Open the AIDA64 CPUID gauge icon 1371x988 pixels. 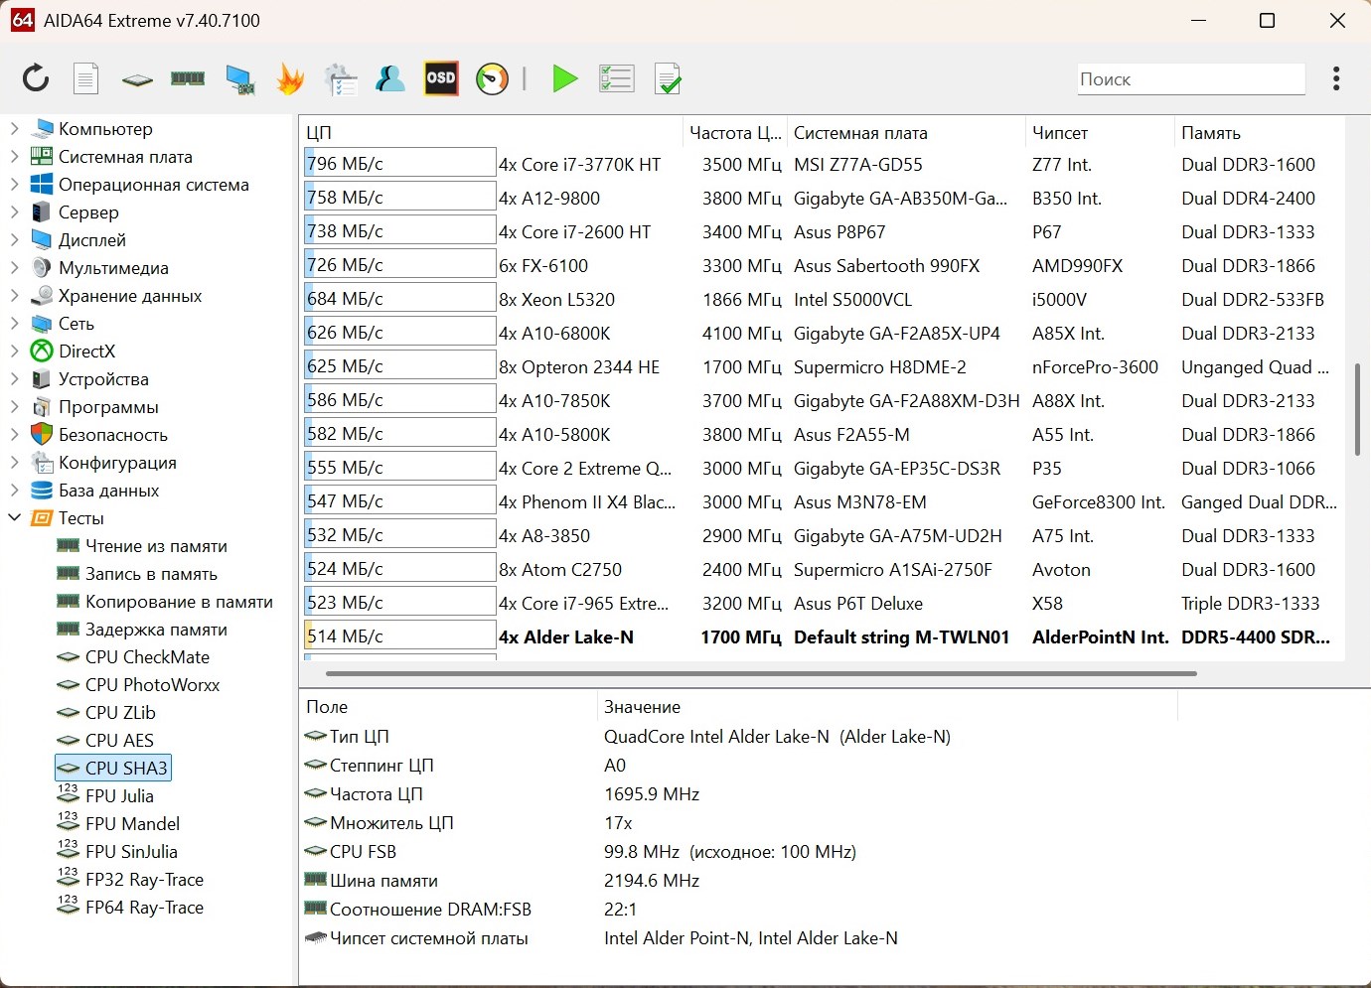point(492,78)
